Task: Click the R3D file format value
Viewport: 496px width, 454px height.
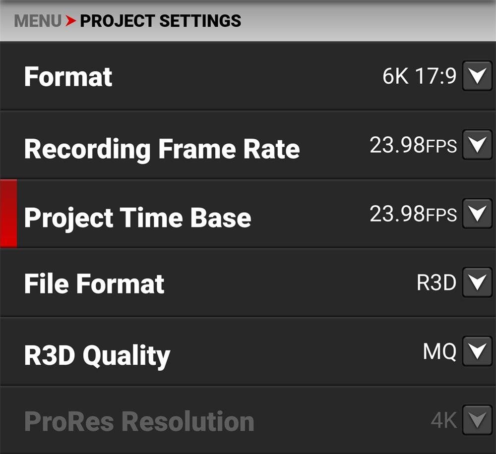Action: [x=436, y=283]
